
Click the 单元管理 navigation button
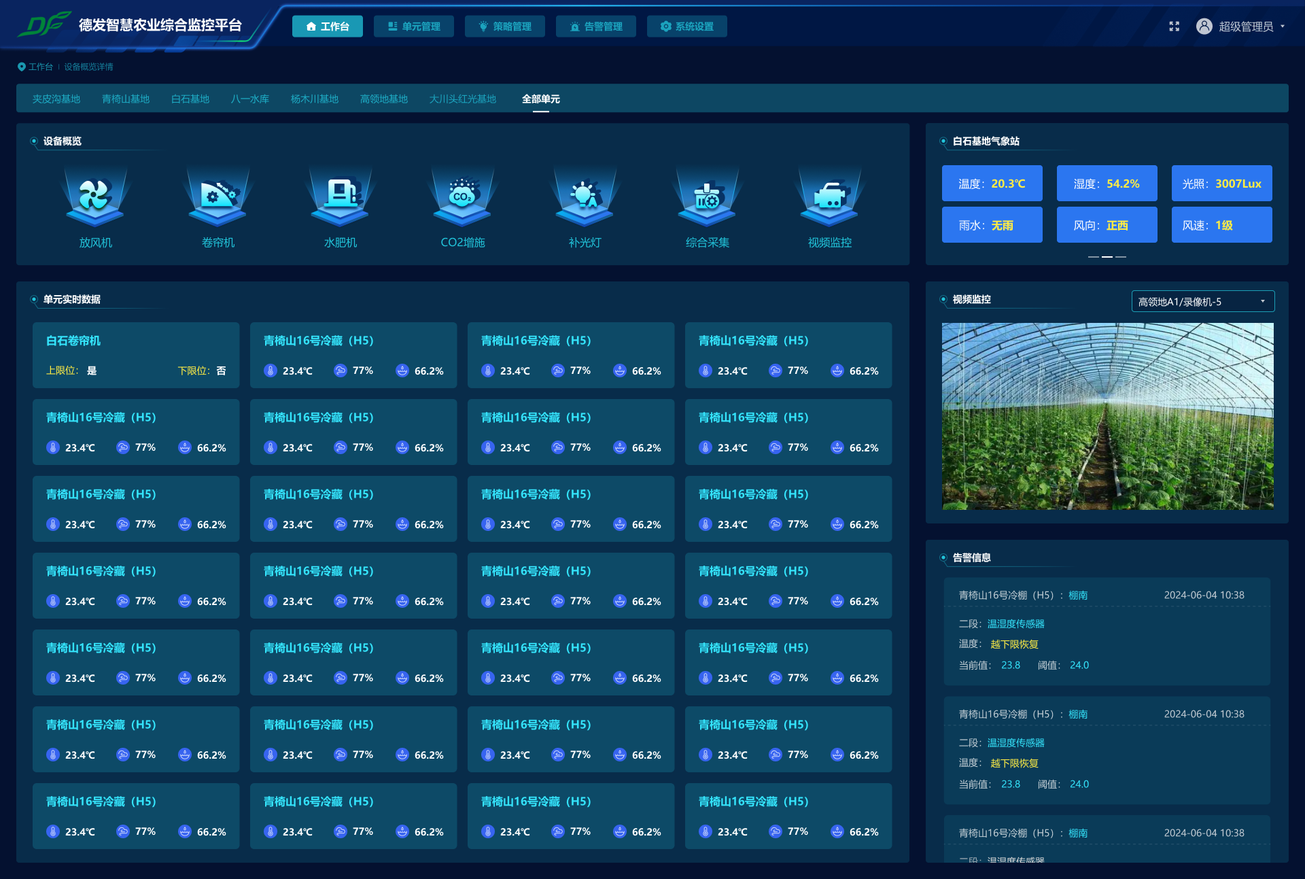[x=413, y=27]
